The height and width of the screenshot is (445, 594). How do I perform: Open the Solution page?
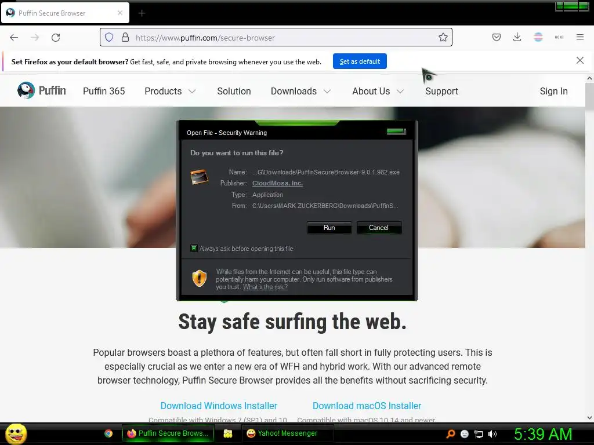coord(234,91)
